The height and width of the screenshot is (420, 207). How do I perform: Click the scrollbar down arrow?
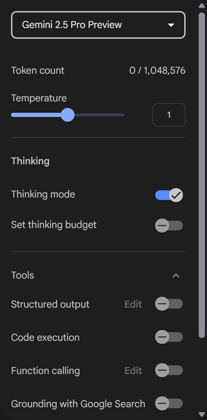202,414
